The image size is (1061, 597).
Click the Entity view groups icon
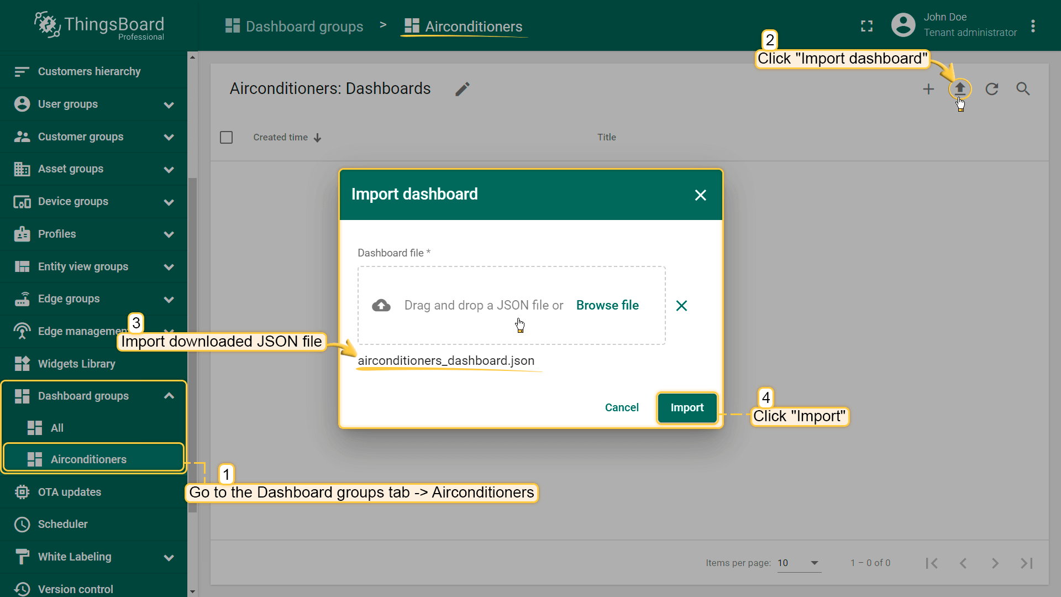(22, 266)
